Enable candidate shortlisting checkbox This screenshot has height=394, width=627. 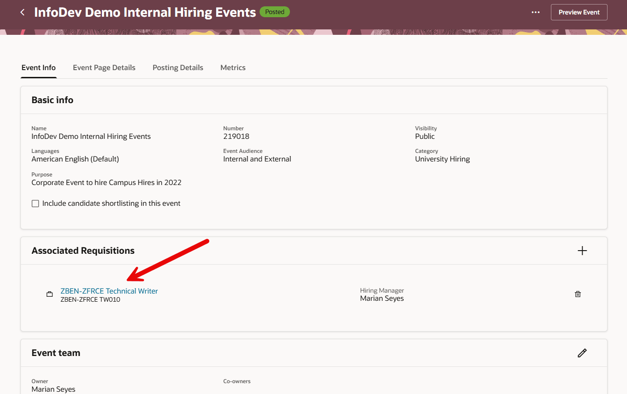[x=35, y=204]
